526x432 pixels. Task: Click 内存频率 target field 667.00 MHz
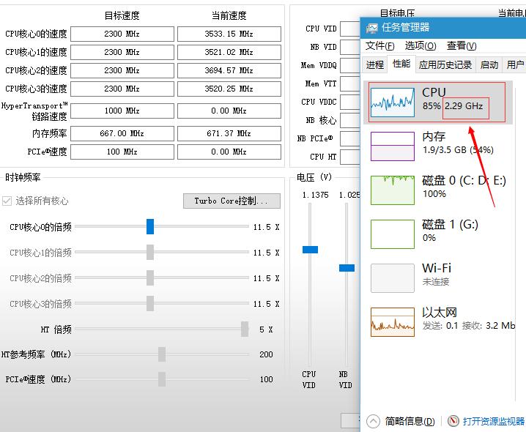click(x=122, y=133)
